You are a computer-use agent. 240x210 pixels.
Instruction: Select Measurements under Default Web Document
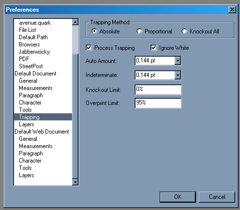click(x=43, y=146)
